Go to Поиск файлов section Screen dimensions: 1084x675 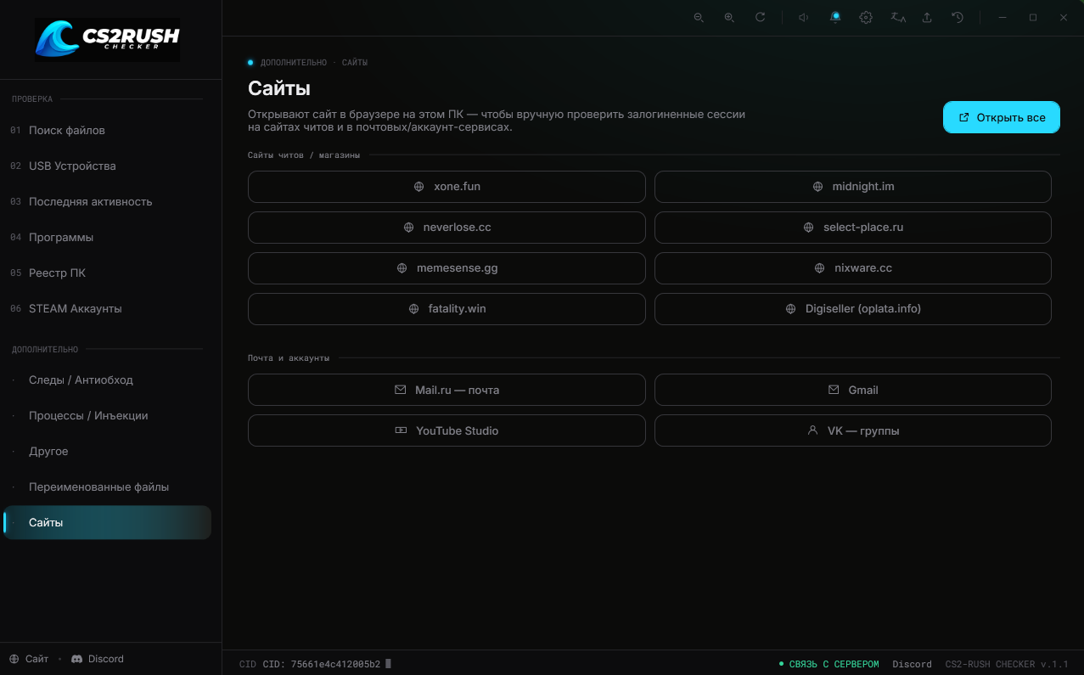tap(107, 131)
